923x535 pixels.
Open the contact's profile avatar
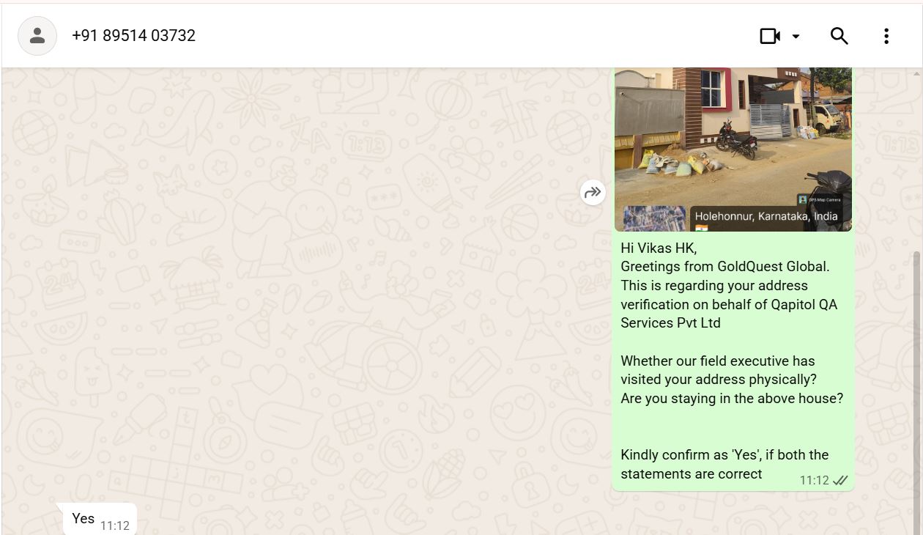(37, 36)
